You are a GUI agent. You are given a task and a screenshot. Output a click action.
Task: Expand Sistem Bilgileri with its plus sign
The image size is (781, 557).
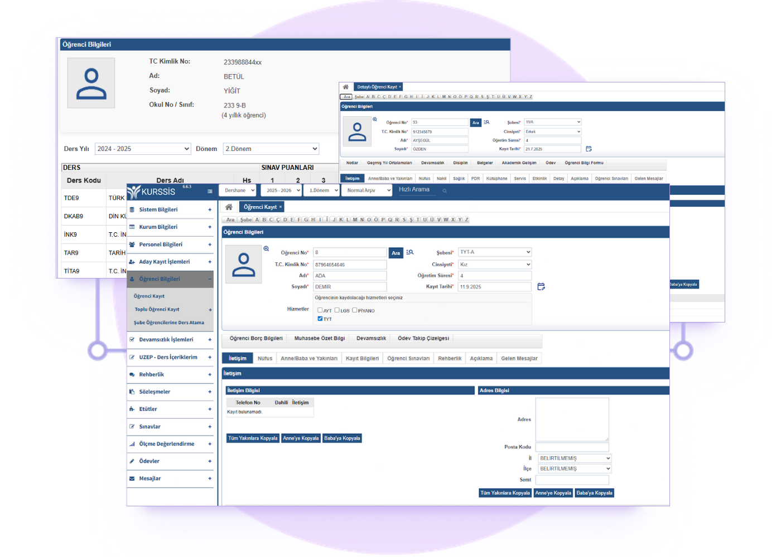210,210
